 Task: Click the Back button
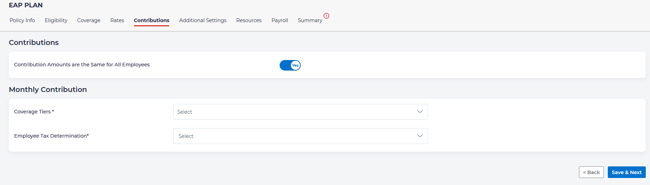591,172
